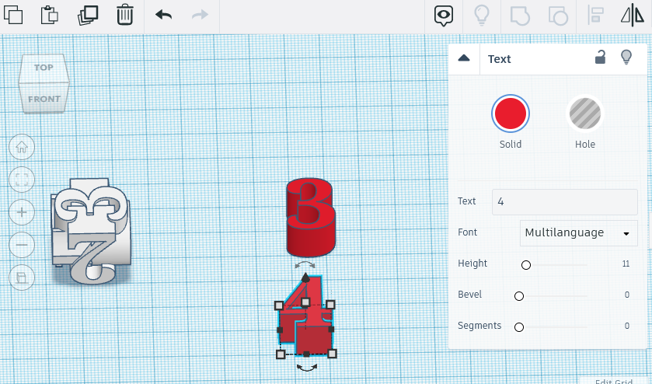Toggle the lock editing padlock icon
652x384 pixels.
[600, 58]
